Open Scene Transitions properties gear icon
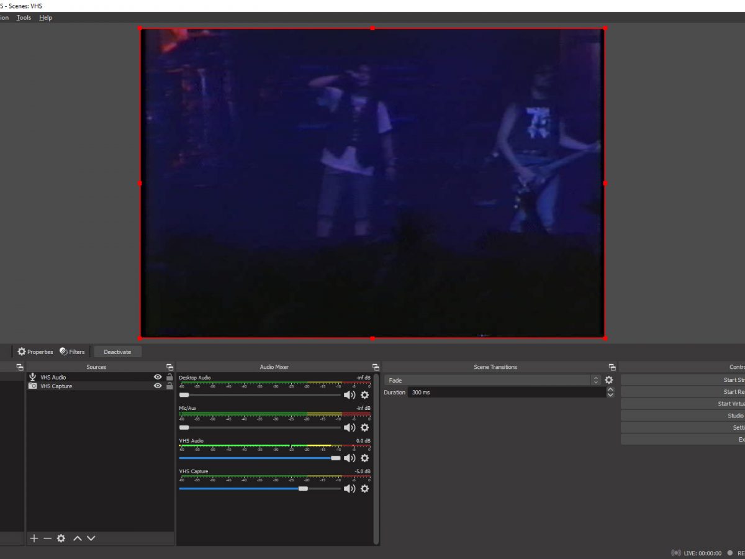 point(609,380)
